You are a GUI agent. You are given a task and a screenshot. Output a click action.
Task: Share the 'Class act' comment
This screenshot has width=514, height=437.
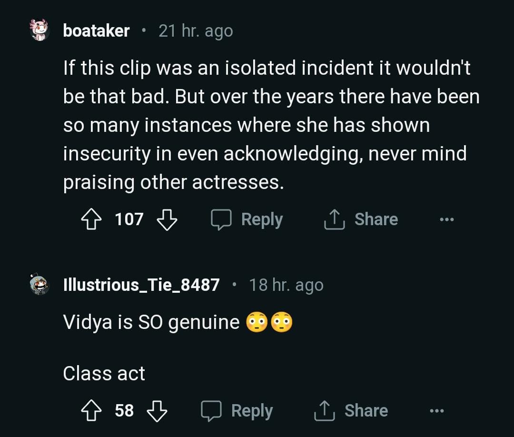[x=351, y=411]
